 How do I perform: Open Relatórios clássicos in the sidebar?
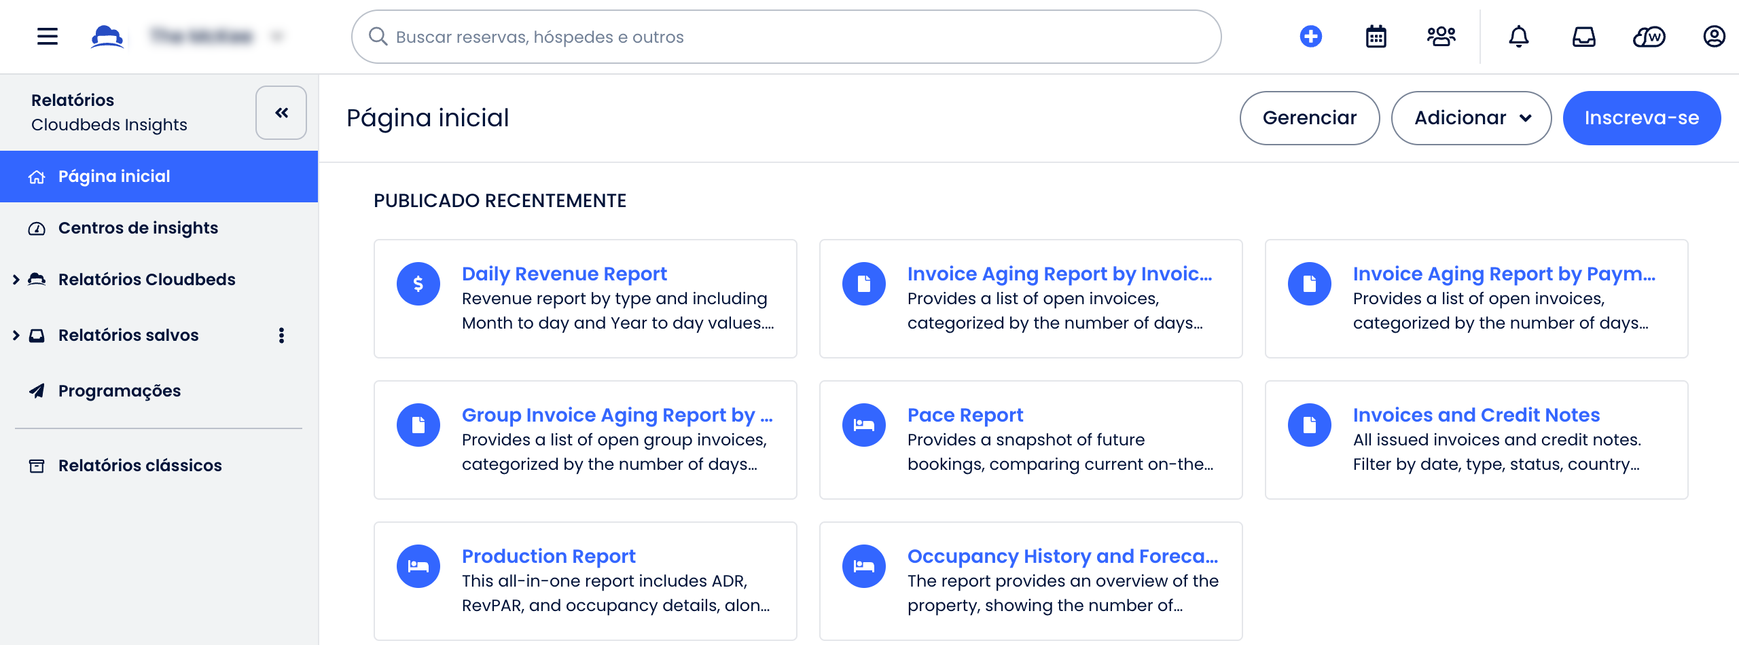pos(139,465)
